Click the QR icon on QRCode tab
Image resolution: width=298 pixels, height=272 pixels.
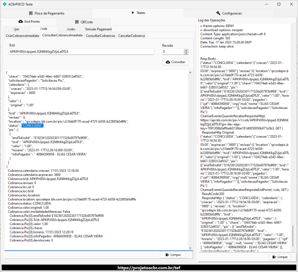pyautogui.click(x=77, y=22)
